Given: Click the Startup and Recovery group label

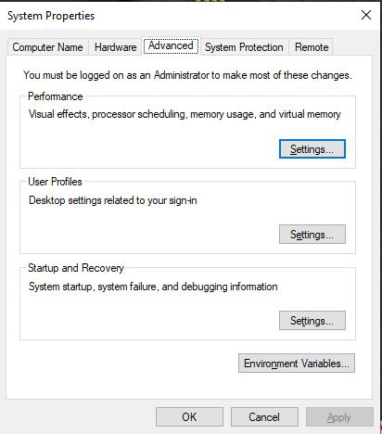Looking at the screenshot, I should point(76,268).
